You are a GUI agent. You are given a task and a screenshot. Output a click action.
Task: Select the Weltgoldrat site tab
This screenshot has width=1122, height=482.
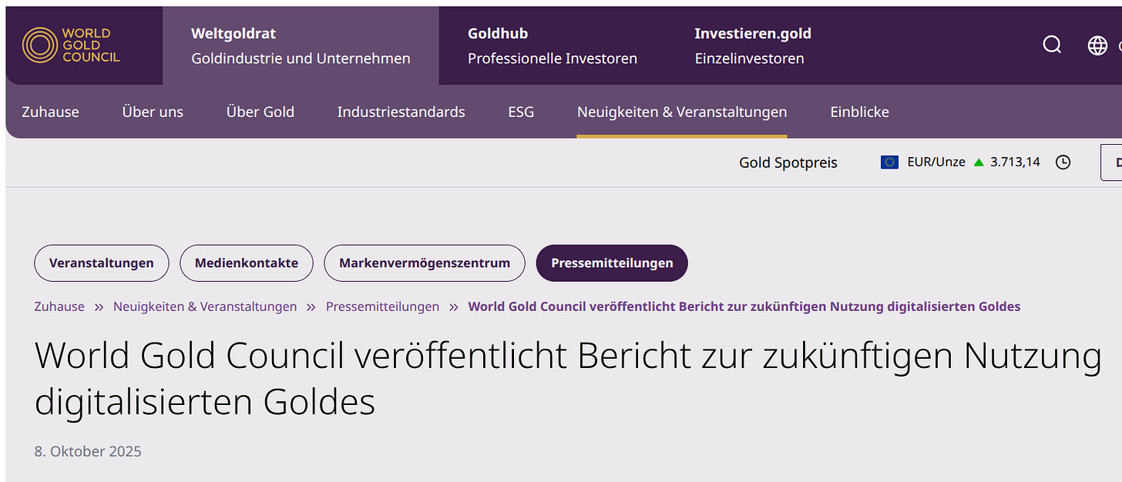coord(301,45)
